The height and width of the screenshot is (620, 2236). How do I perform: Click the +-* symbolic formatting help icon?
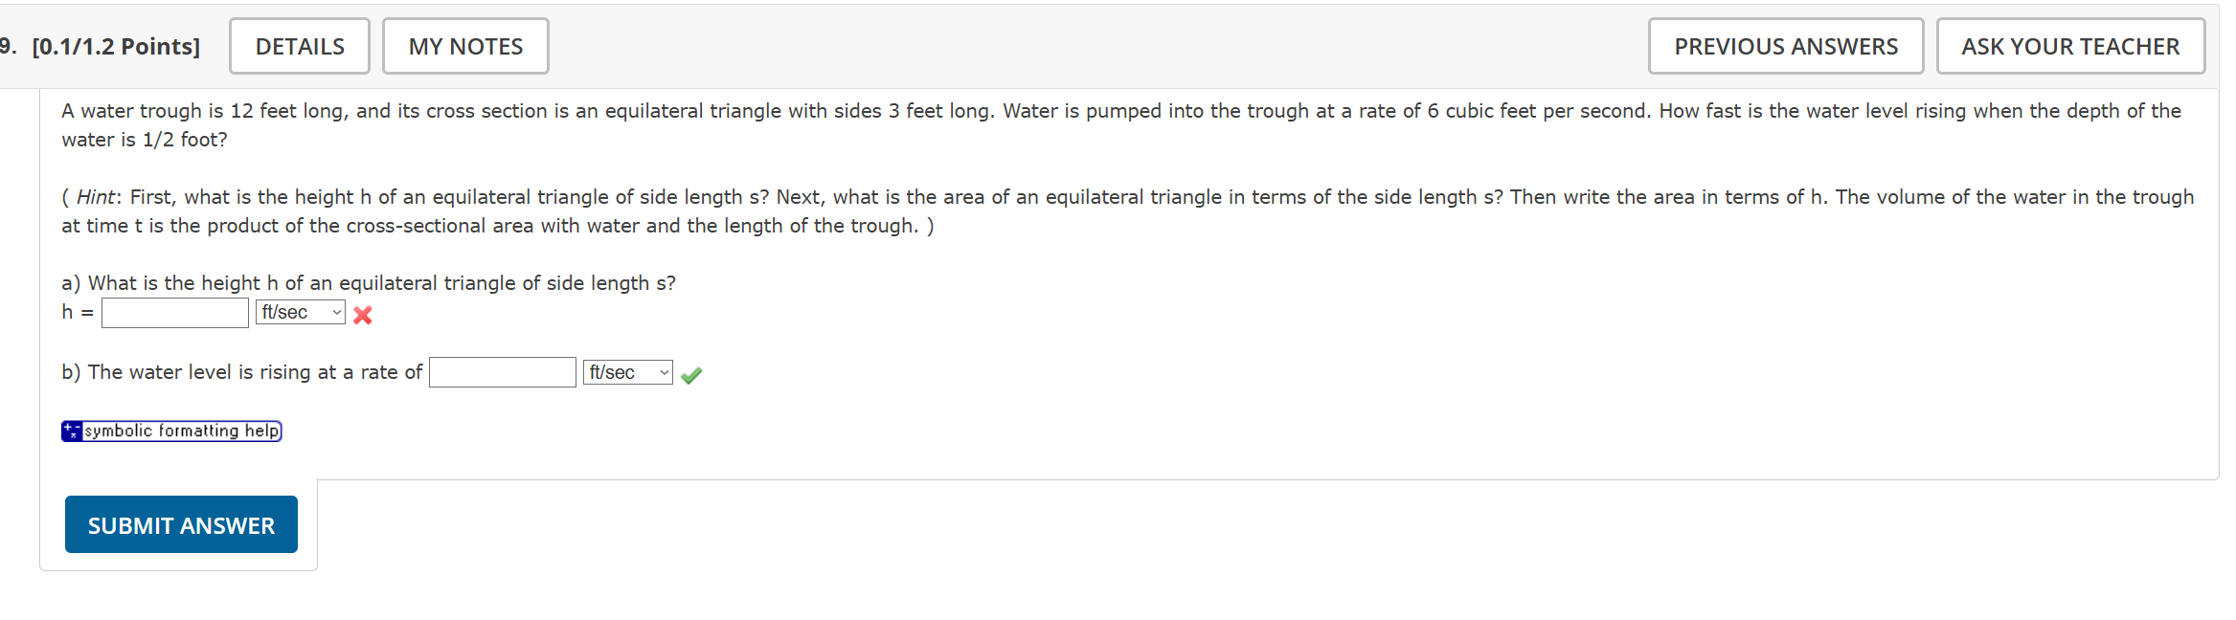[71, 431]
